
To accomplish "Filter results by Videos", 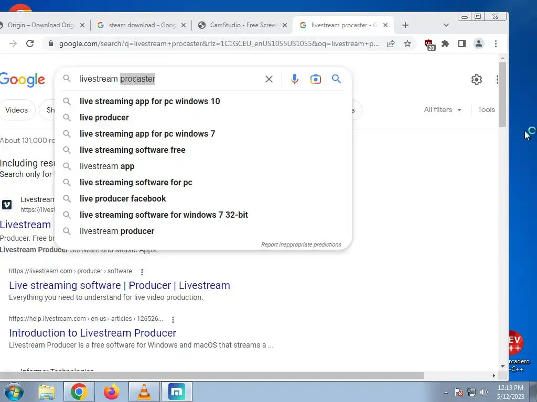I will click(16, 110).
